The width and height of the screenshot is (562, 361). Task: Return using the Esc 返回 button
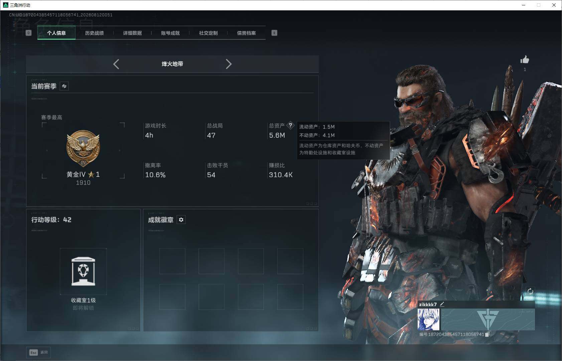point(38,352)
